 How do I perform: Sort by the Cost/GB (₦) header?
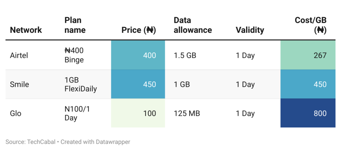coord(310,25)
